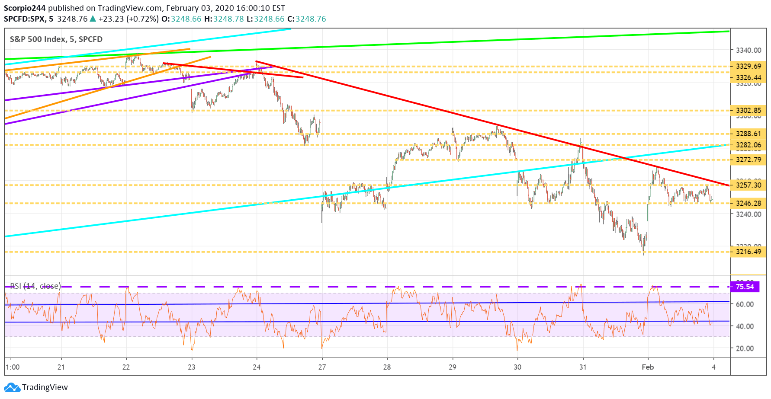Click the 3240.00 axis value
Image resolution: width=771 pixels, height=399 pixels.
pyautogui.click(x=749, y=214)
